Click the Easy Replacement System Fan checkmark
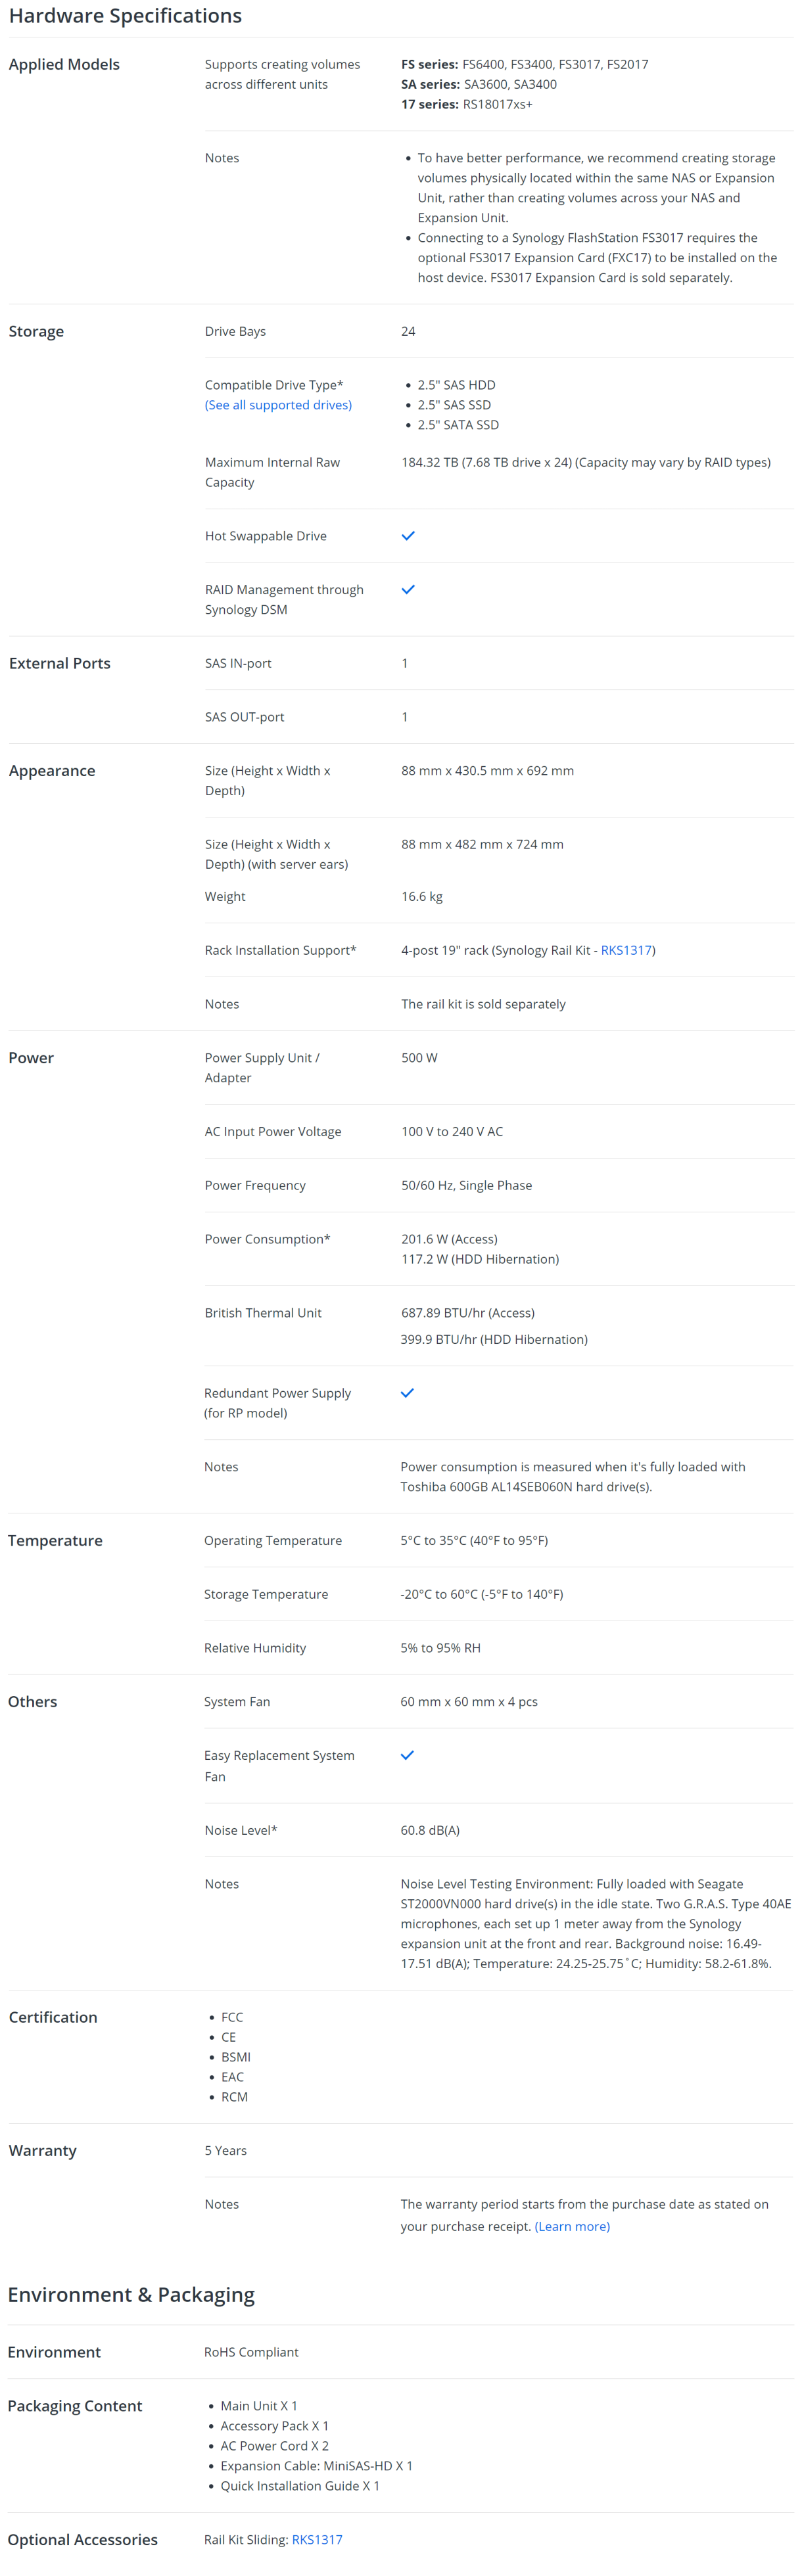 pyautogui.click(x=407, y=1755)
